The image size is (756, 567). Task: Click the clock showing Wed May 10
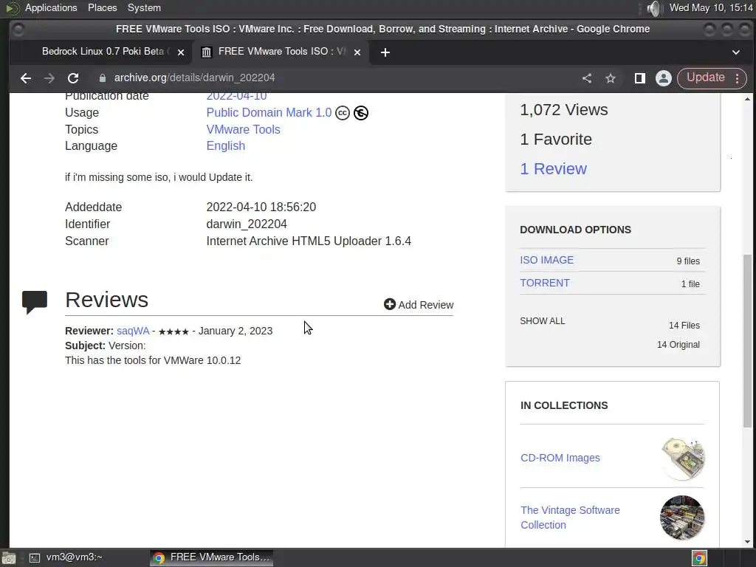point(711,7)
